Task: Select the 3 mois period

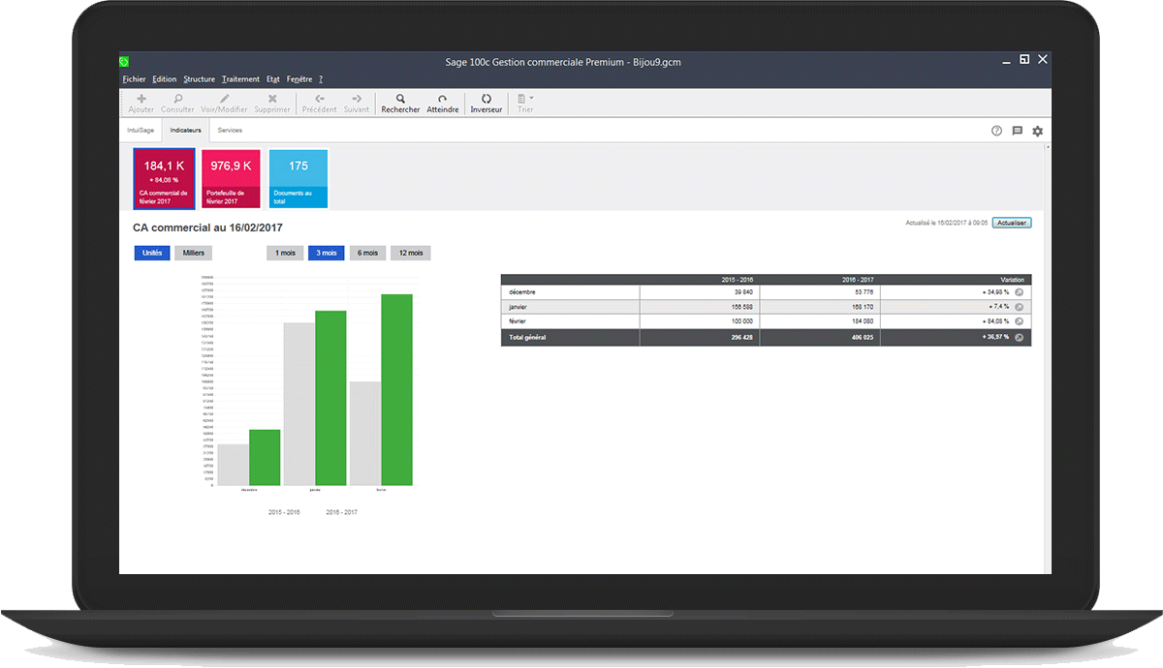Action: tap(327, 253)
